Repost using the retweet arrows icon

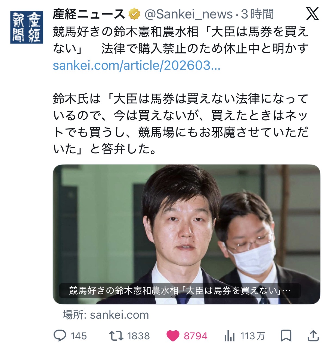116,336
